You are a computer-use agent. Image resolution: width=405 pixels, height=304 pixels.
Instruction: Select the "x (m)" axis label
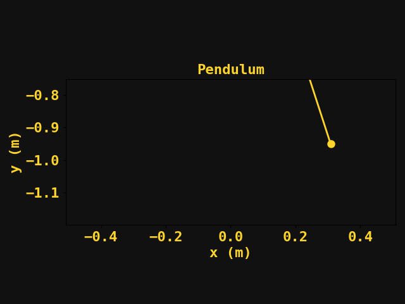pyautogui.click(x=230, y=253)
